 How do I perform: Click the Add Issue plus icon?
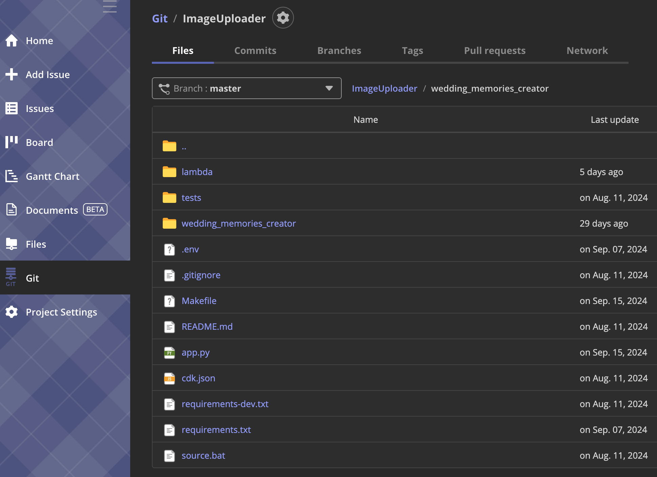click(12, 74)
